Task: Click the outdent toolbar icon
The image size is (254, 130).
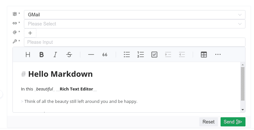Action: point(182,55)
